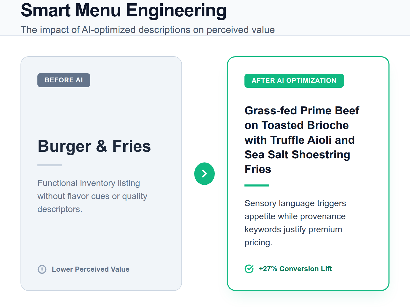Viewport: 410px width, 307px height.
Task: Select the Burger & Fries card
Action: (101, 173)
